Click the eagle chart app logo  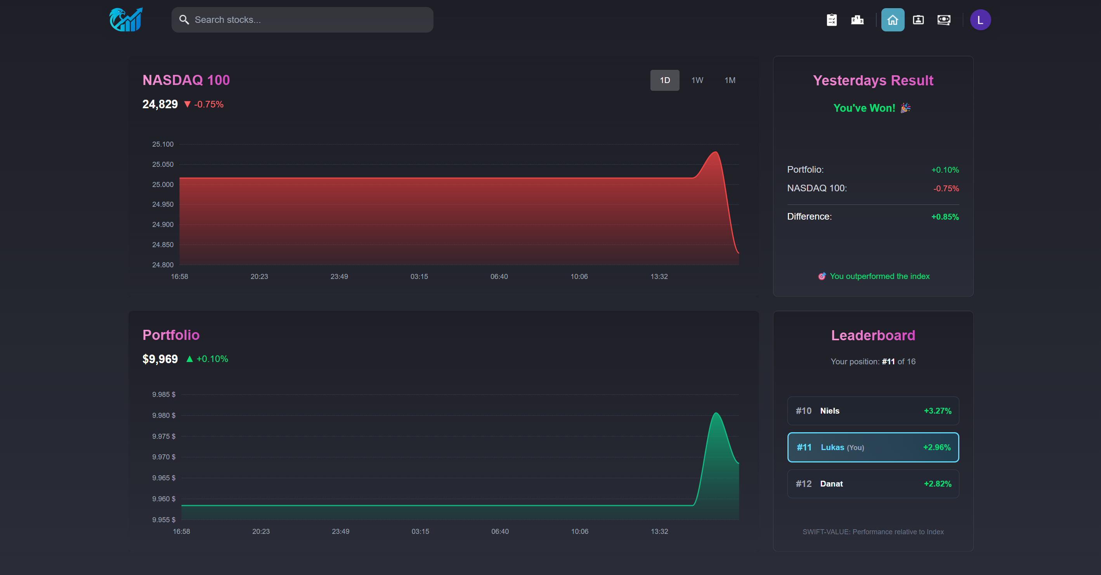tap(126, 20)
